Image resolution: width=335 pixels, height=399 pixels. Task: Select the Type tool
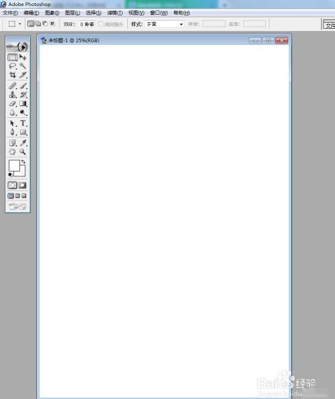[x=23, y=123]
